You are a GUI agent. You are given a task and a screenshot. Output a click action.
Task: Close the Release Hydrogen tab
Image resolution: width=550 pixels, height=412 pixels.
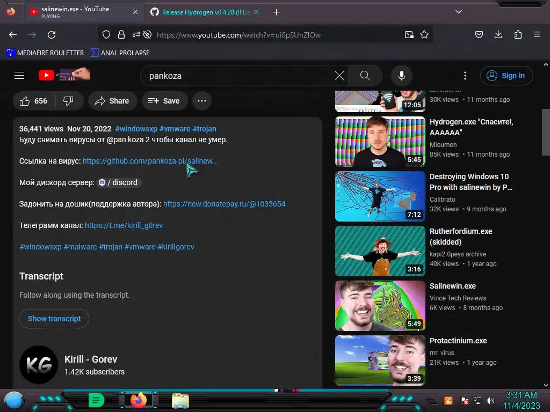(256, 12)
